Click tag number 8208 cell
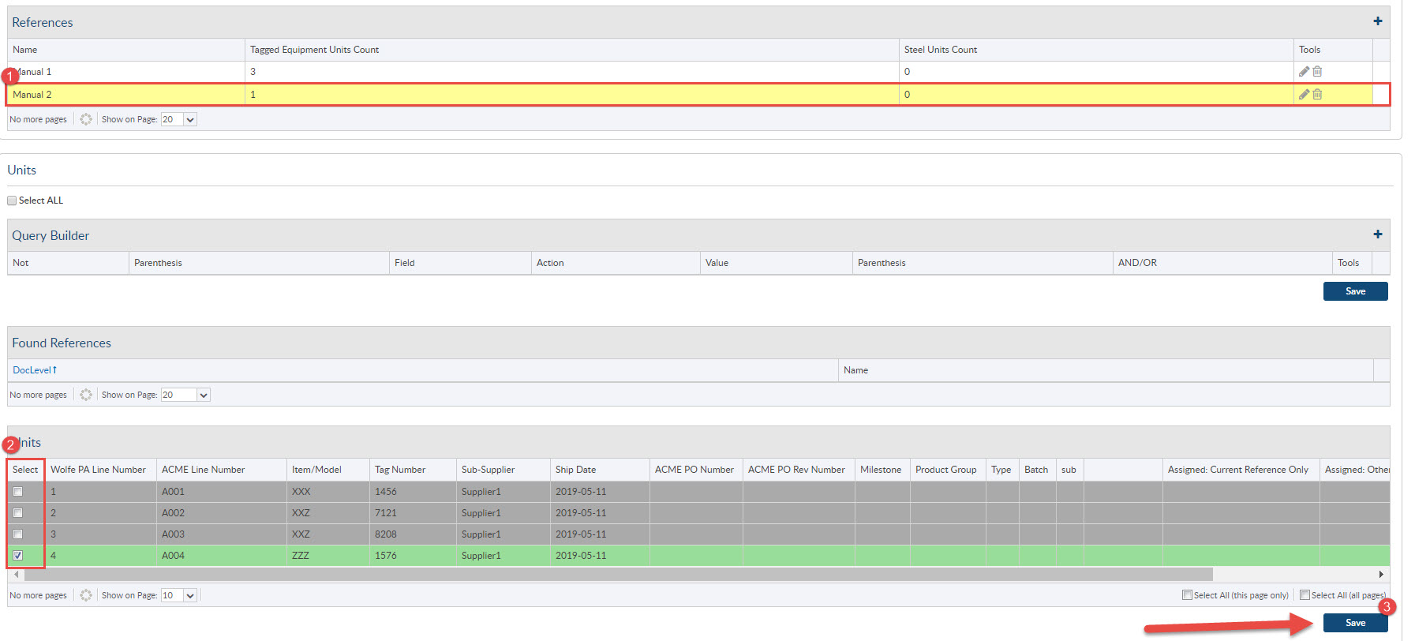1415x641 pixels. tap(413, 534)
